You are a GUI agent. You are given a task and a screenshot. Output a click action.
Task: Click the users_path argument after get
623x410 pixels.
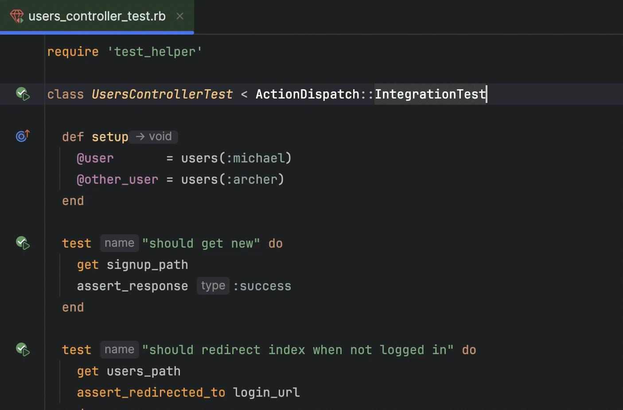(143, 371)
